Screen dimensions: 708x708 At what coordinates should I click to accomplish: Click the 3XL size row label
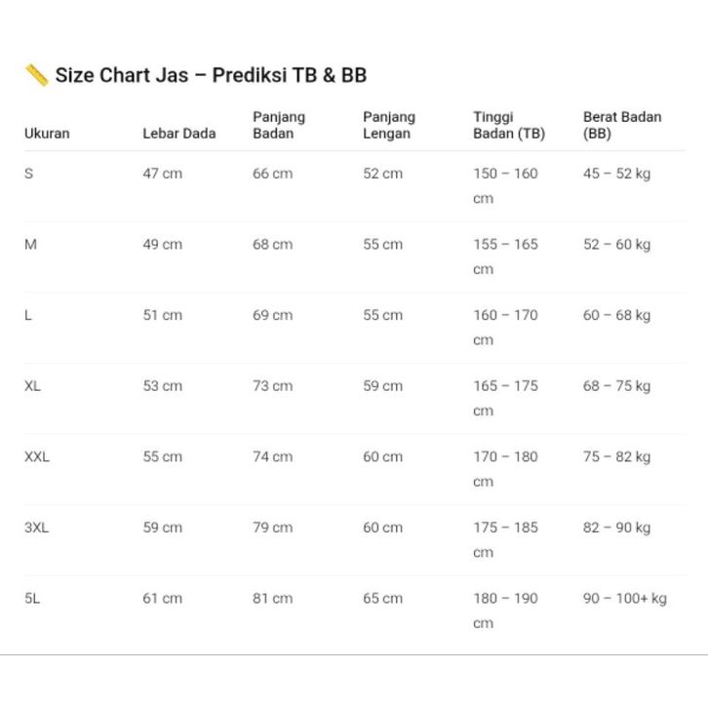[36, 528]
